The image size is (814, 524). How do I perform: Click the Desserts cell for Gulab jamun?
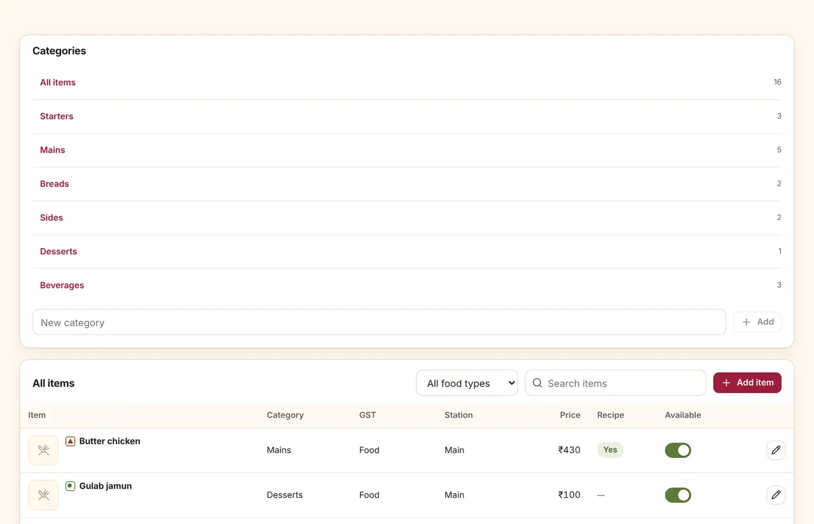(x=285, y=495)
